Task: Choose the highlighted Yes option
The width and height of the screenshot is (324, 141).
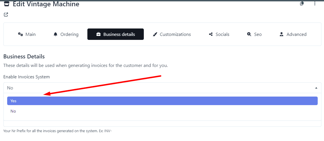Action: 162,101
